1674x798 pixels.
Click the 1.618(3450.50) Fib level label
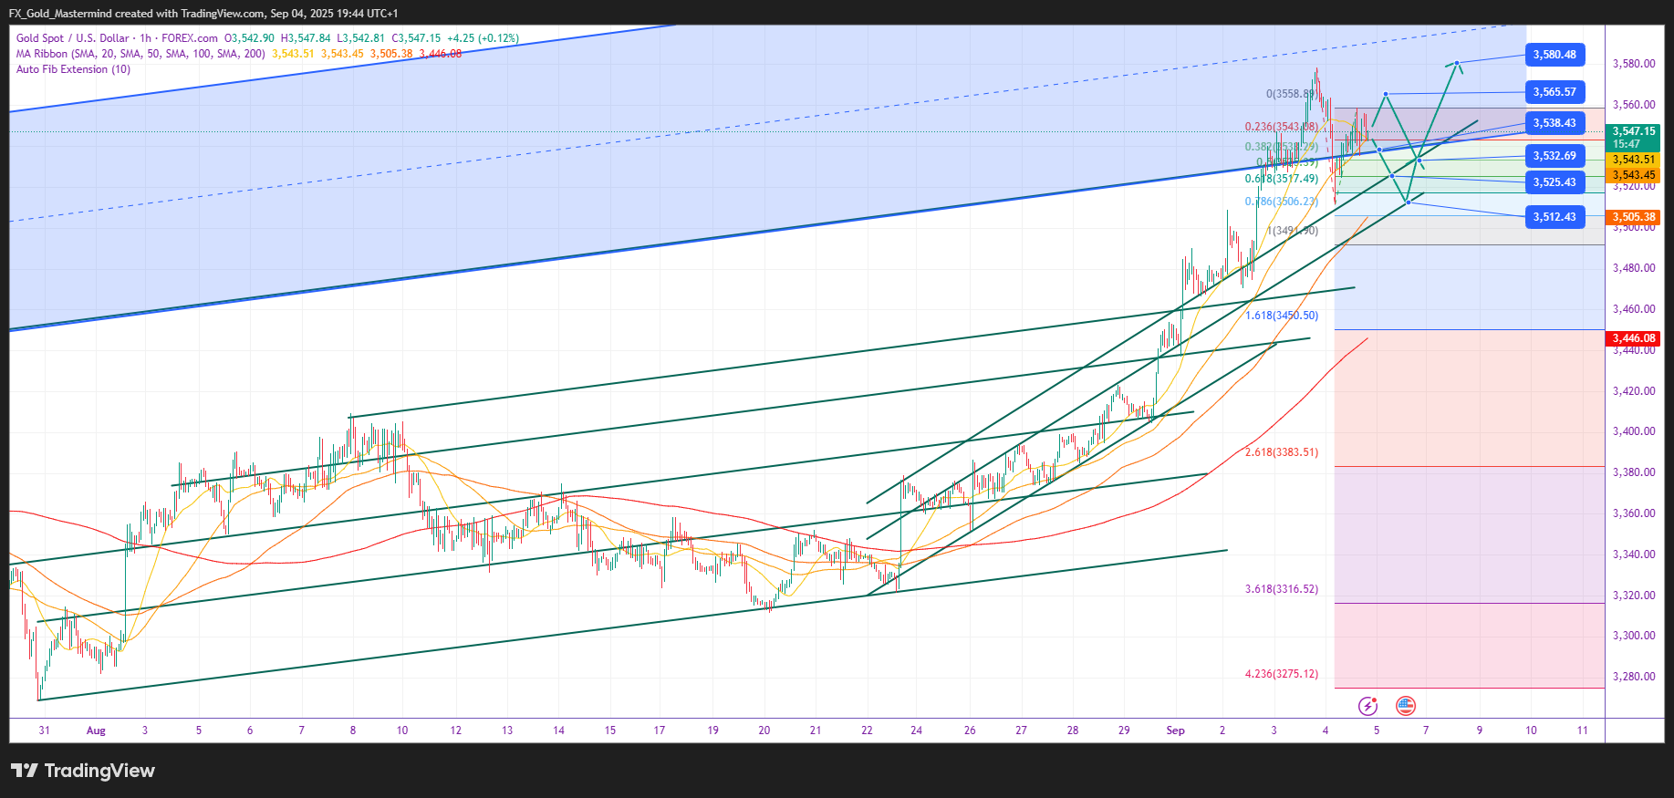tap(1282, 316)
